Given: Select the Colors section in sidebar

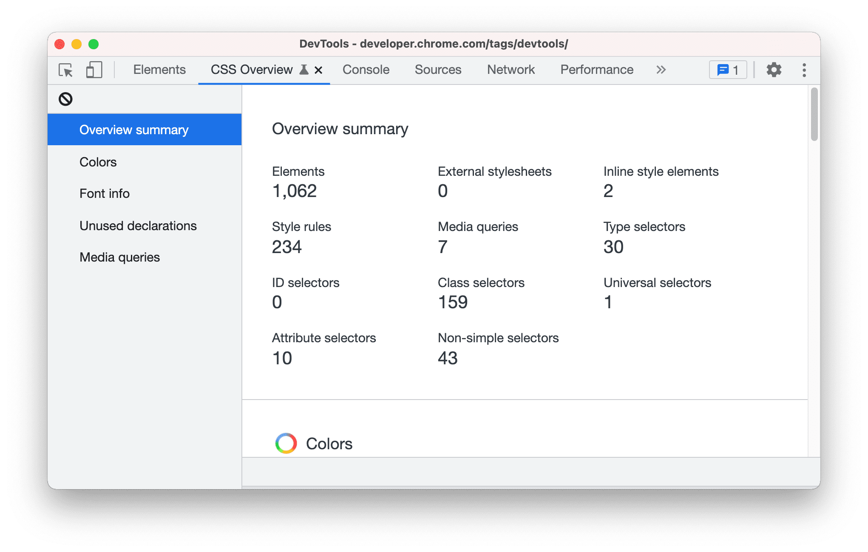Looking at the screenshot, I should tap(98, 162).
